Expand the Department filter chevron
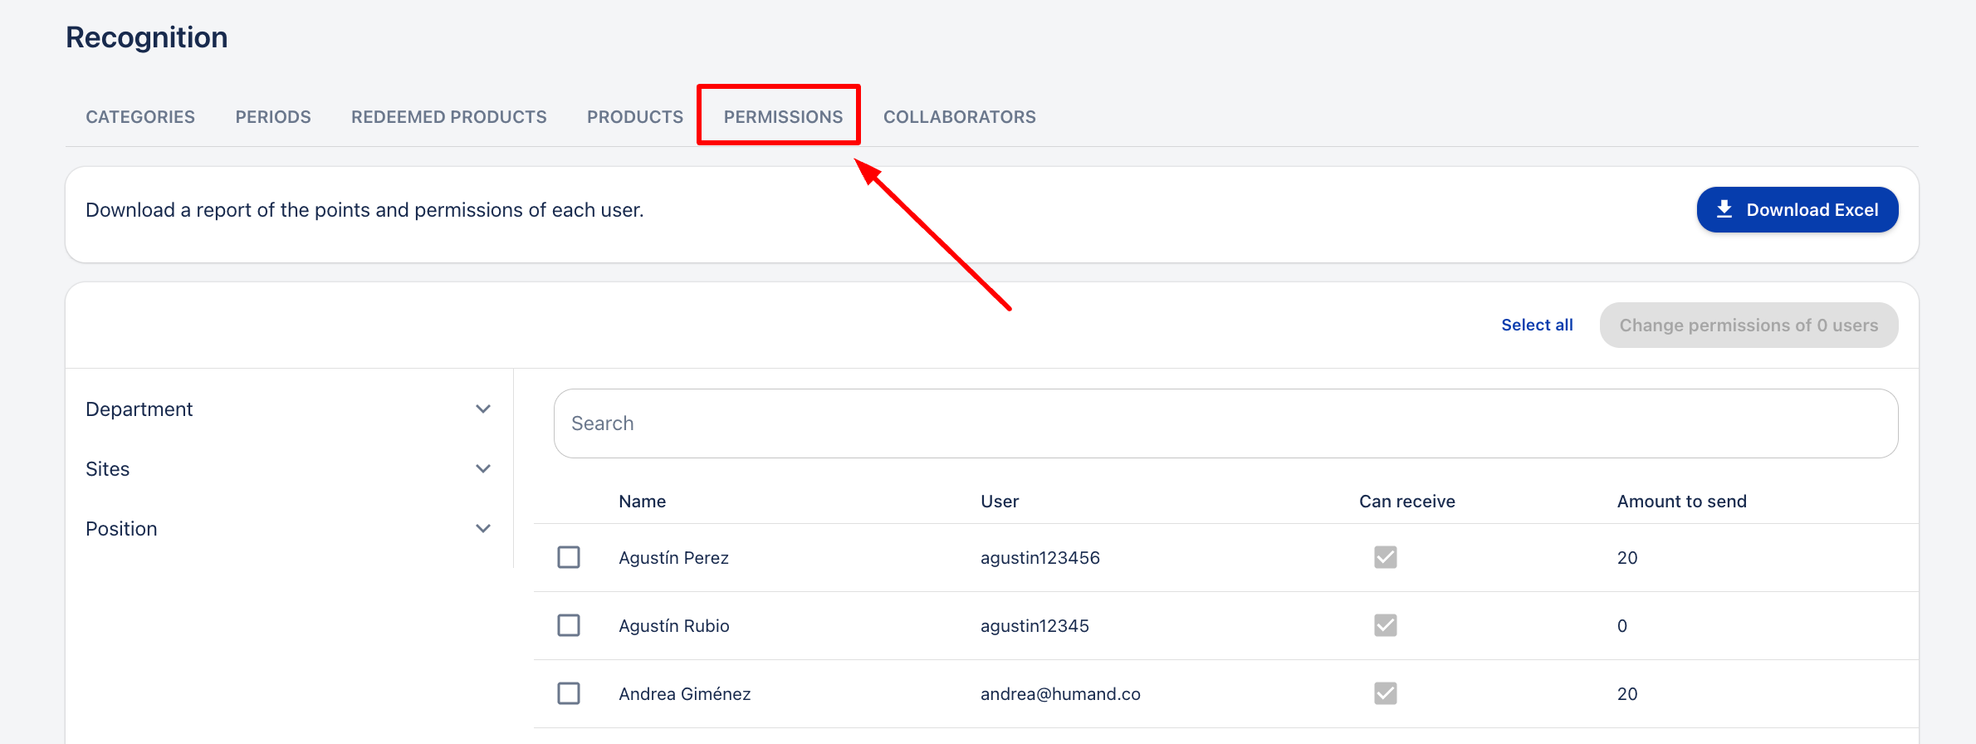 pos(482,409)
